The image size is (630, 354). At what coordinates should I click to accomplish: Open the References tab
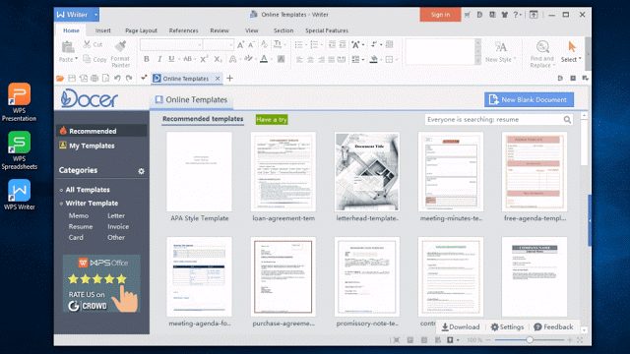(x=184, y=30)
